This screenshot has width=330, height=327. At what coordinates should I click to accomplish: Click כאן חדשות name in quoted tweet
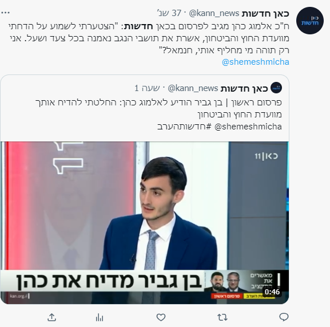(x=244, y=89)
